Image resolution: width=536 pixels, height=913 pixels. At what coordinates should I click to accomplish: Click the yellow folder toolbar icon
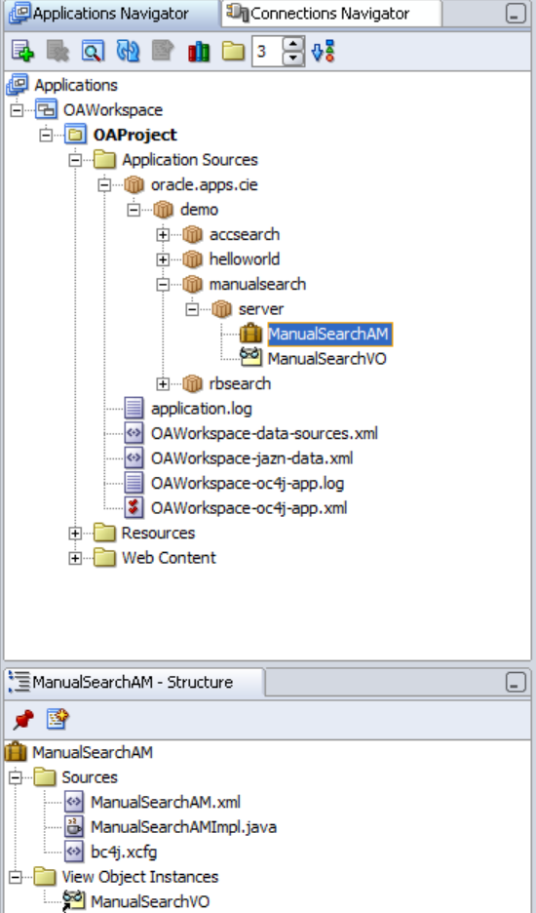tap(233, 52)
